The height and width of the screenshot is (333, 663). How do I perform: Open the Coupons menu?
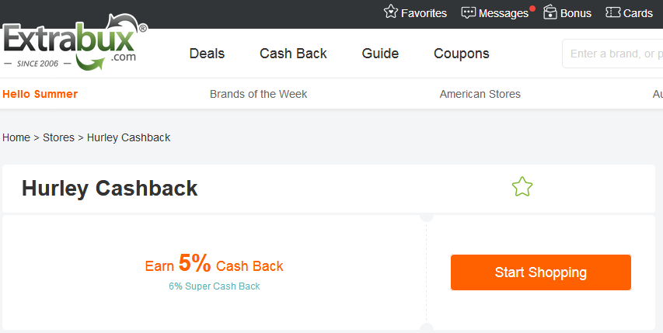462,54
